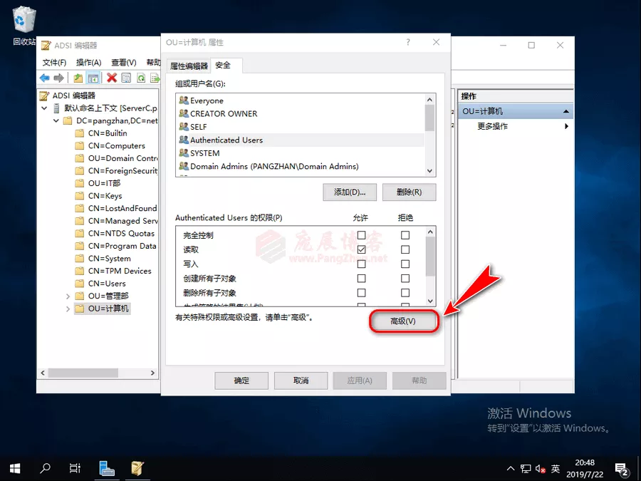641x481 pixels.
Task: Uncheck the Allow checkbox for 读取
Action: [x=362, y=249]
